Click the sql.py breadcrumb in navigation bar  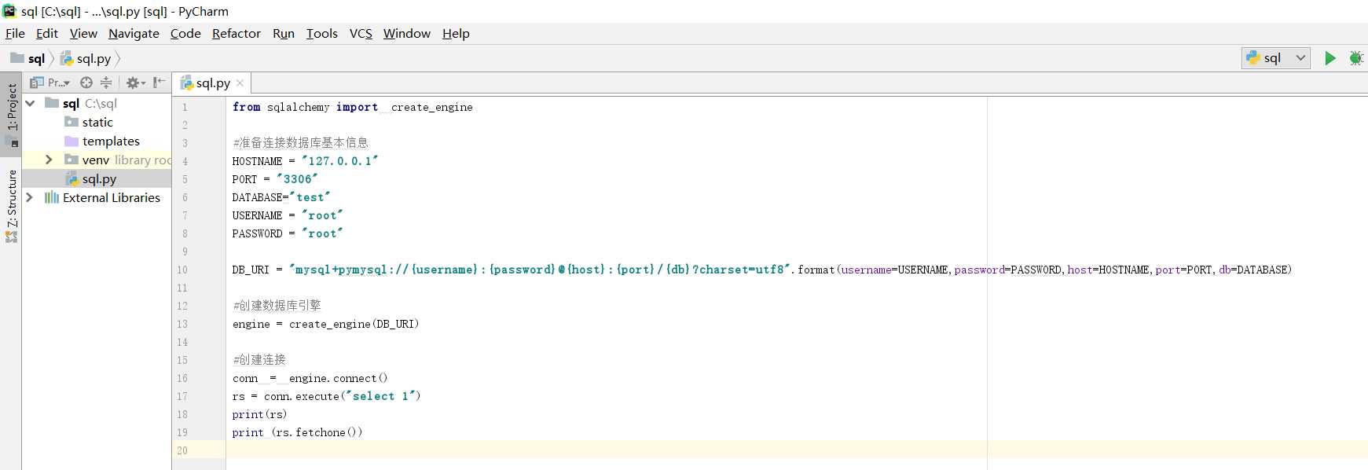click(x=93, y=58)
